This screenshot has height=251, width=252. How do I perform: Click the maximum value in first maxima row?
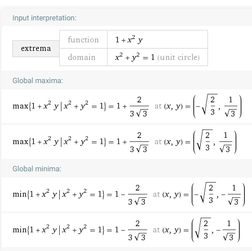[x=132, y=107]
